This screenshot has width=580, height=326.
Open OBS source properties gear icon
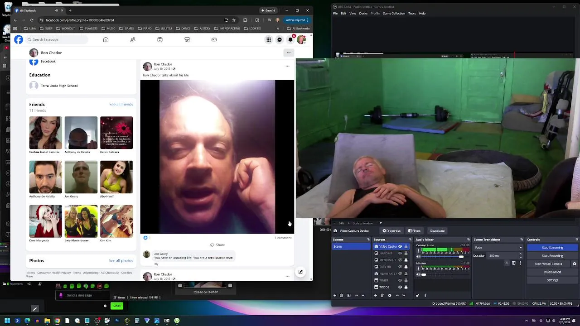[390, 295]
